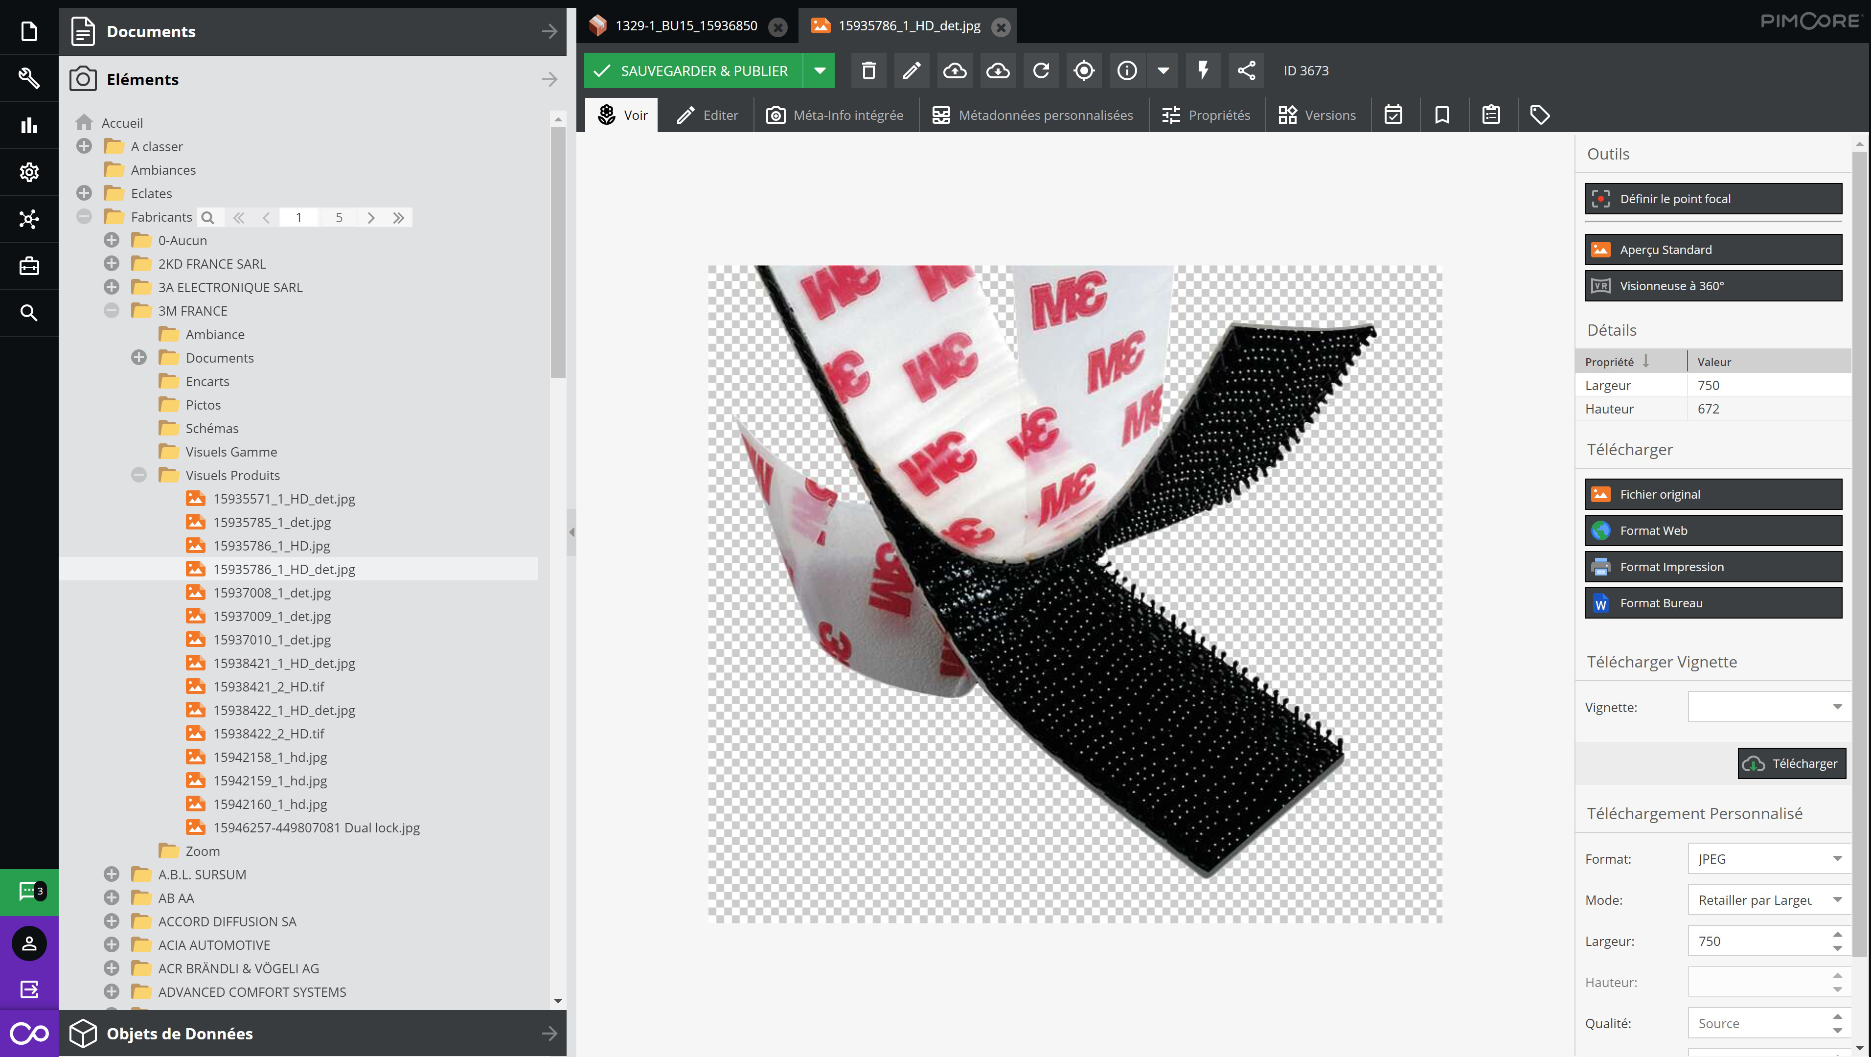Click the cloud download icon in toolbar
The height and width of the screenshot is (1057, 1871).
997,70
